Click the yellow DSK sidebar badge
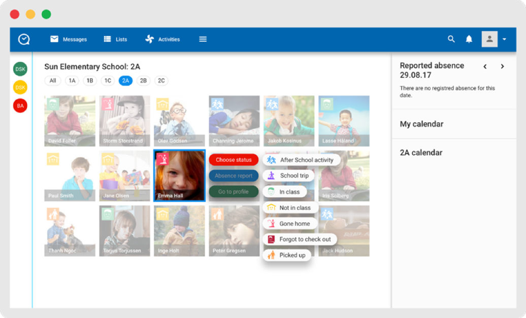 [20, 87]
